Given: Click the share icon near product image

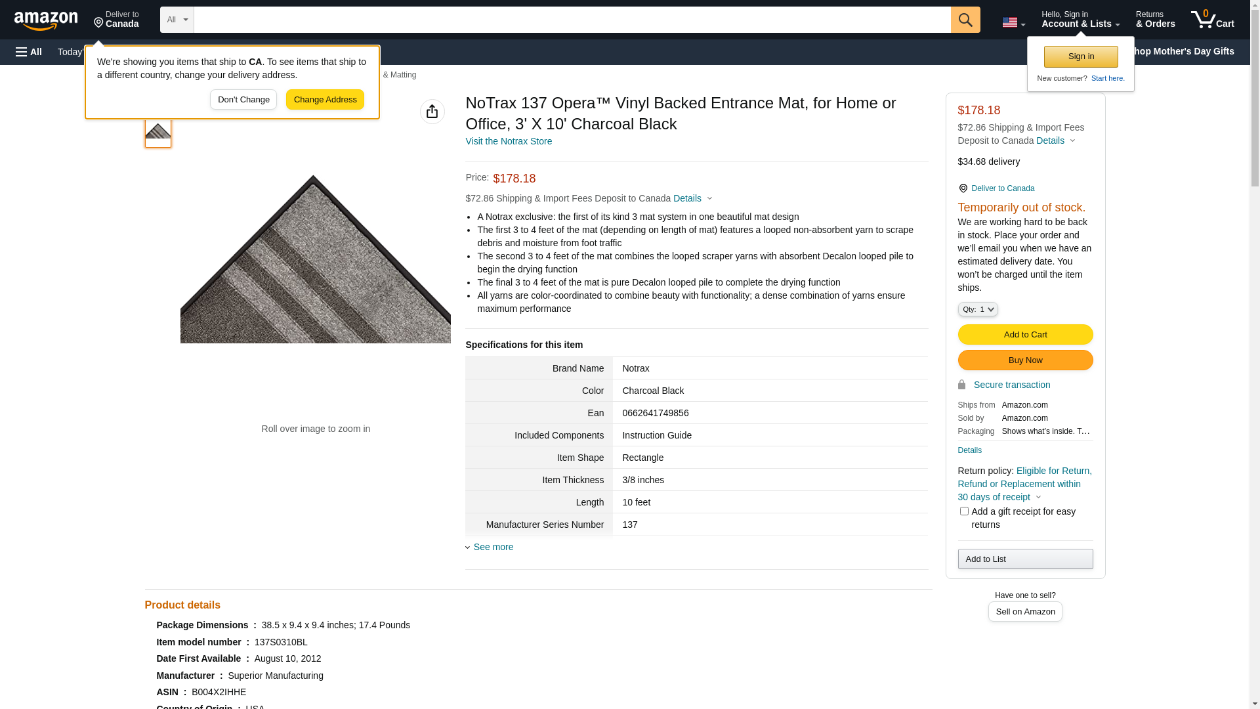Looking at the screenshot, I should coord(432,112).
